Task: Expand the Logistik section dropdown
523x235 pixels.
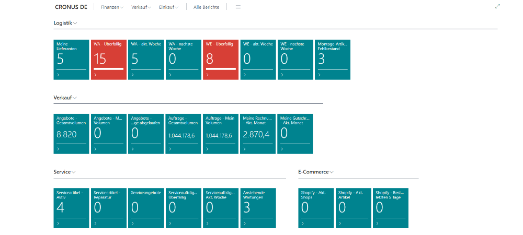Action: pos(65,23)
